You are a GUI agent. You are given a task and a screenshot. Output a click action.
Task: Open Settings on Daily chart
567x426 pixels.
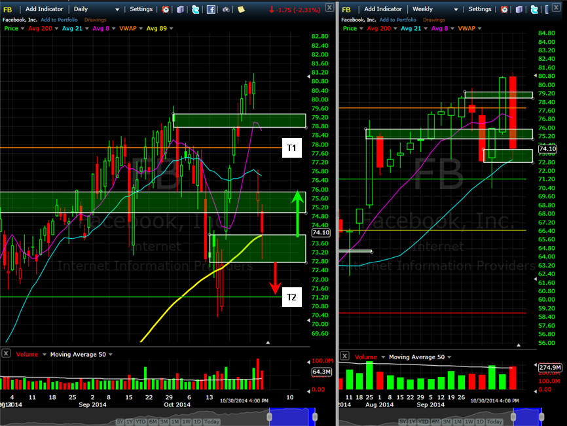(x=141, y=9)
